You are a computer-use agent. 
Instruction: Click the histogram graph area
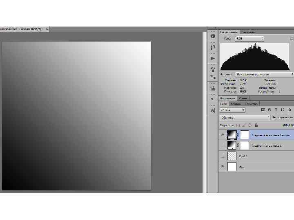(255, 57)
